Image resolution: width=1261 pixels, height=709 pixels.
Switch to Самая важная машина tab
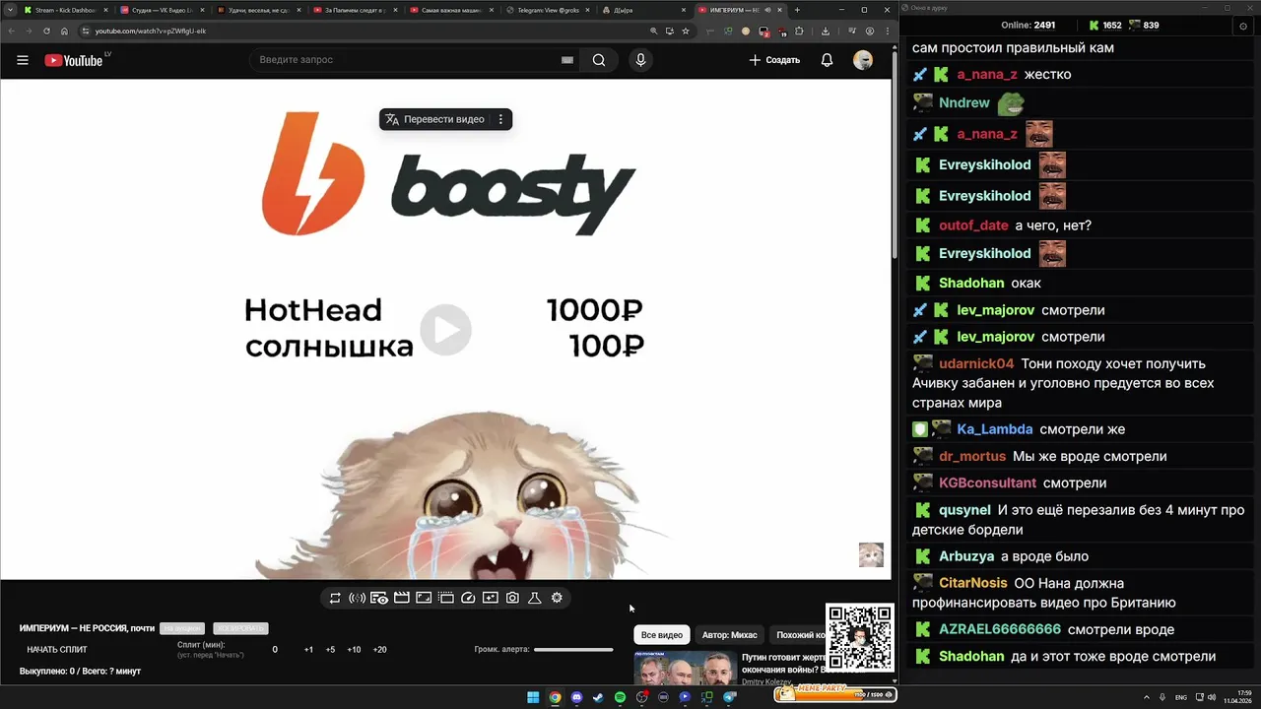pyautogui.click(x=451, y=10)
